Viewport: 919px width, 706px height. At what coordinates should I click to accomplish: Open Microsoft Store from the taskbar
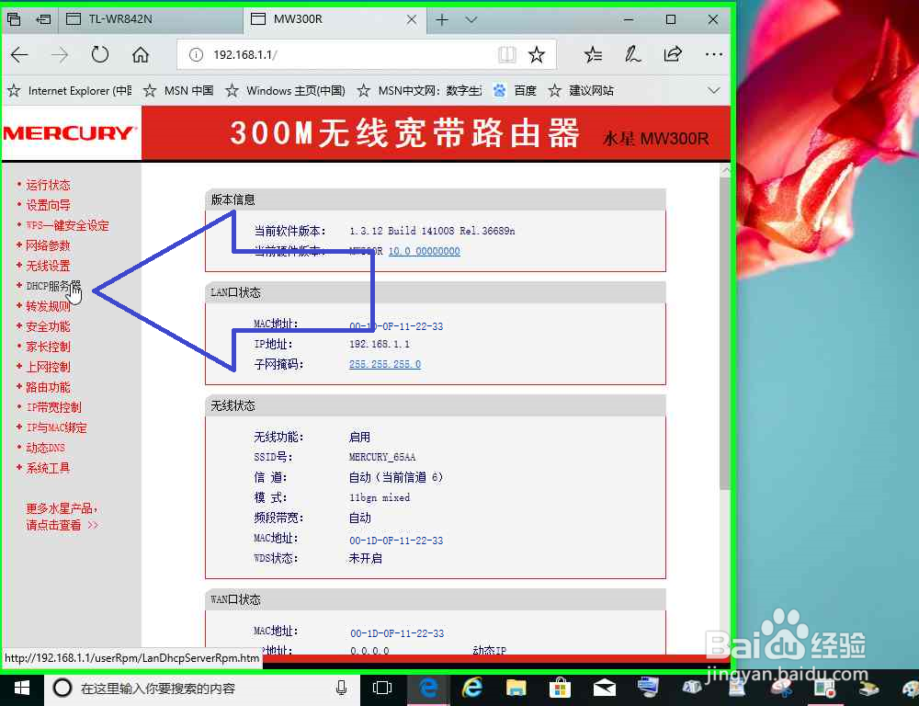tap(560, 688)
